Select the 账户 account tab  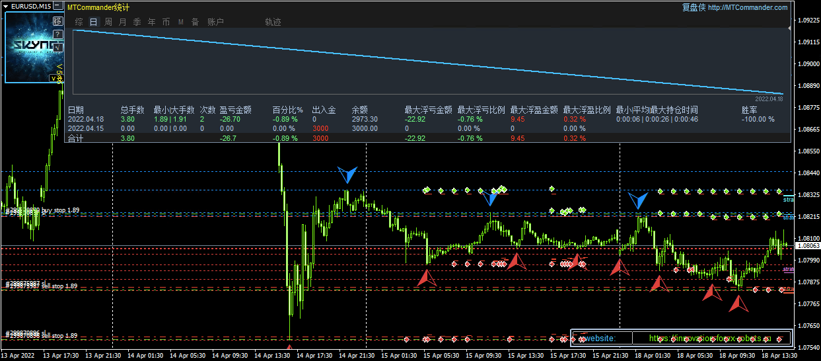(216, 22)
